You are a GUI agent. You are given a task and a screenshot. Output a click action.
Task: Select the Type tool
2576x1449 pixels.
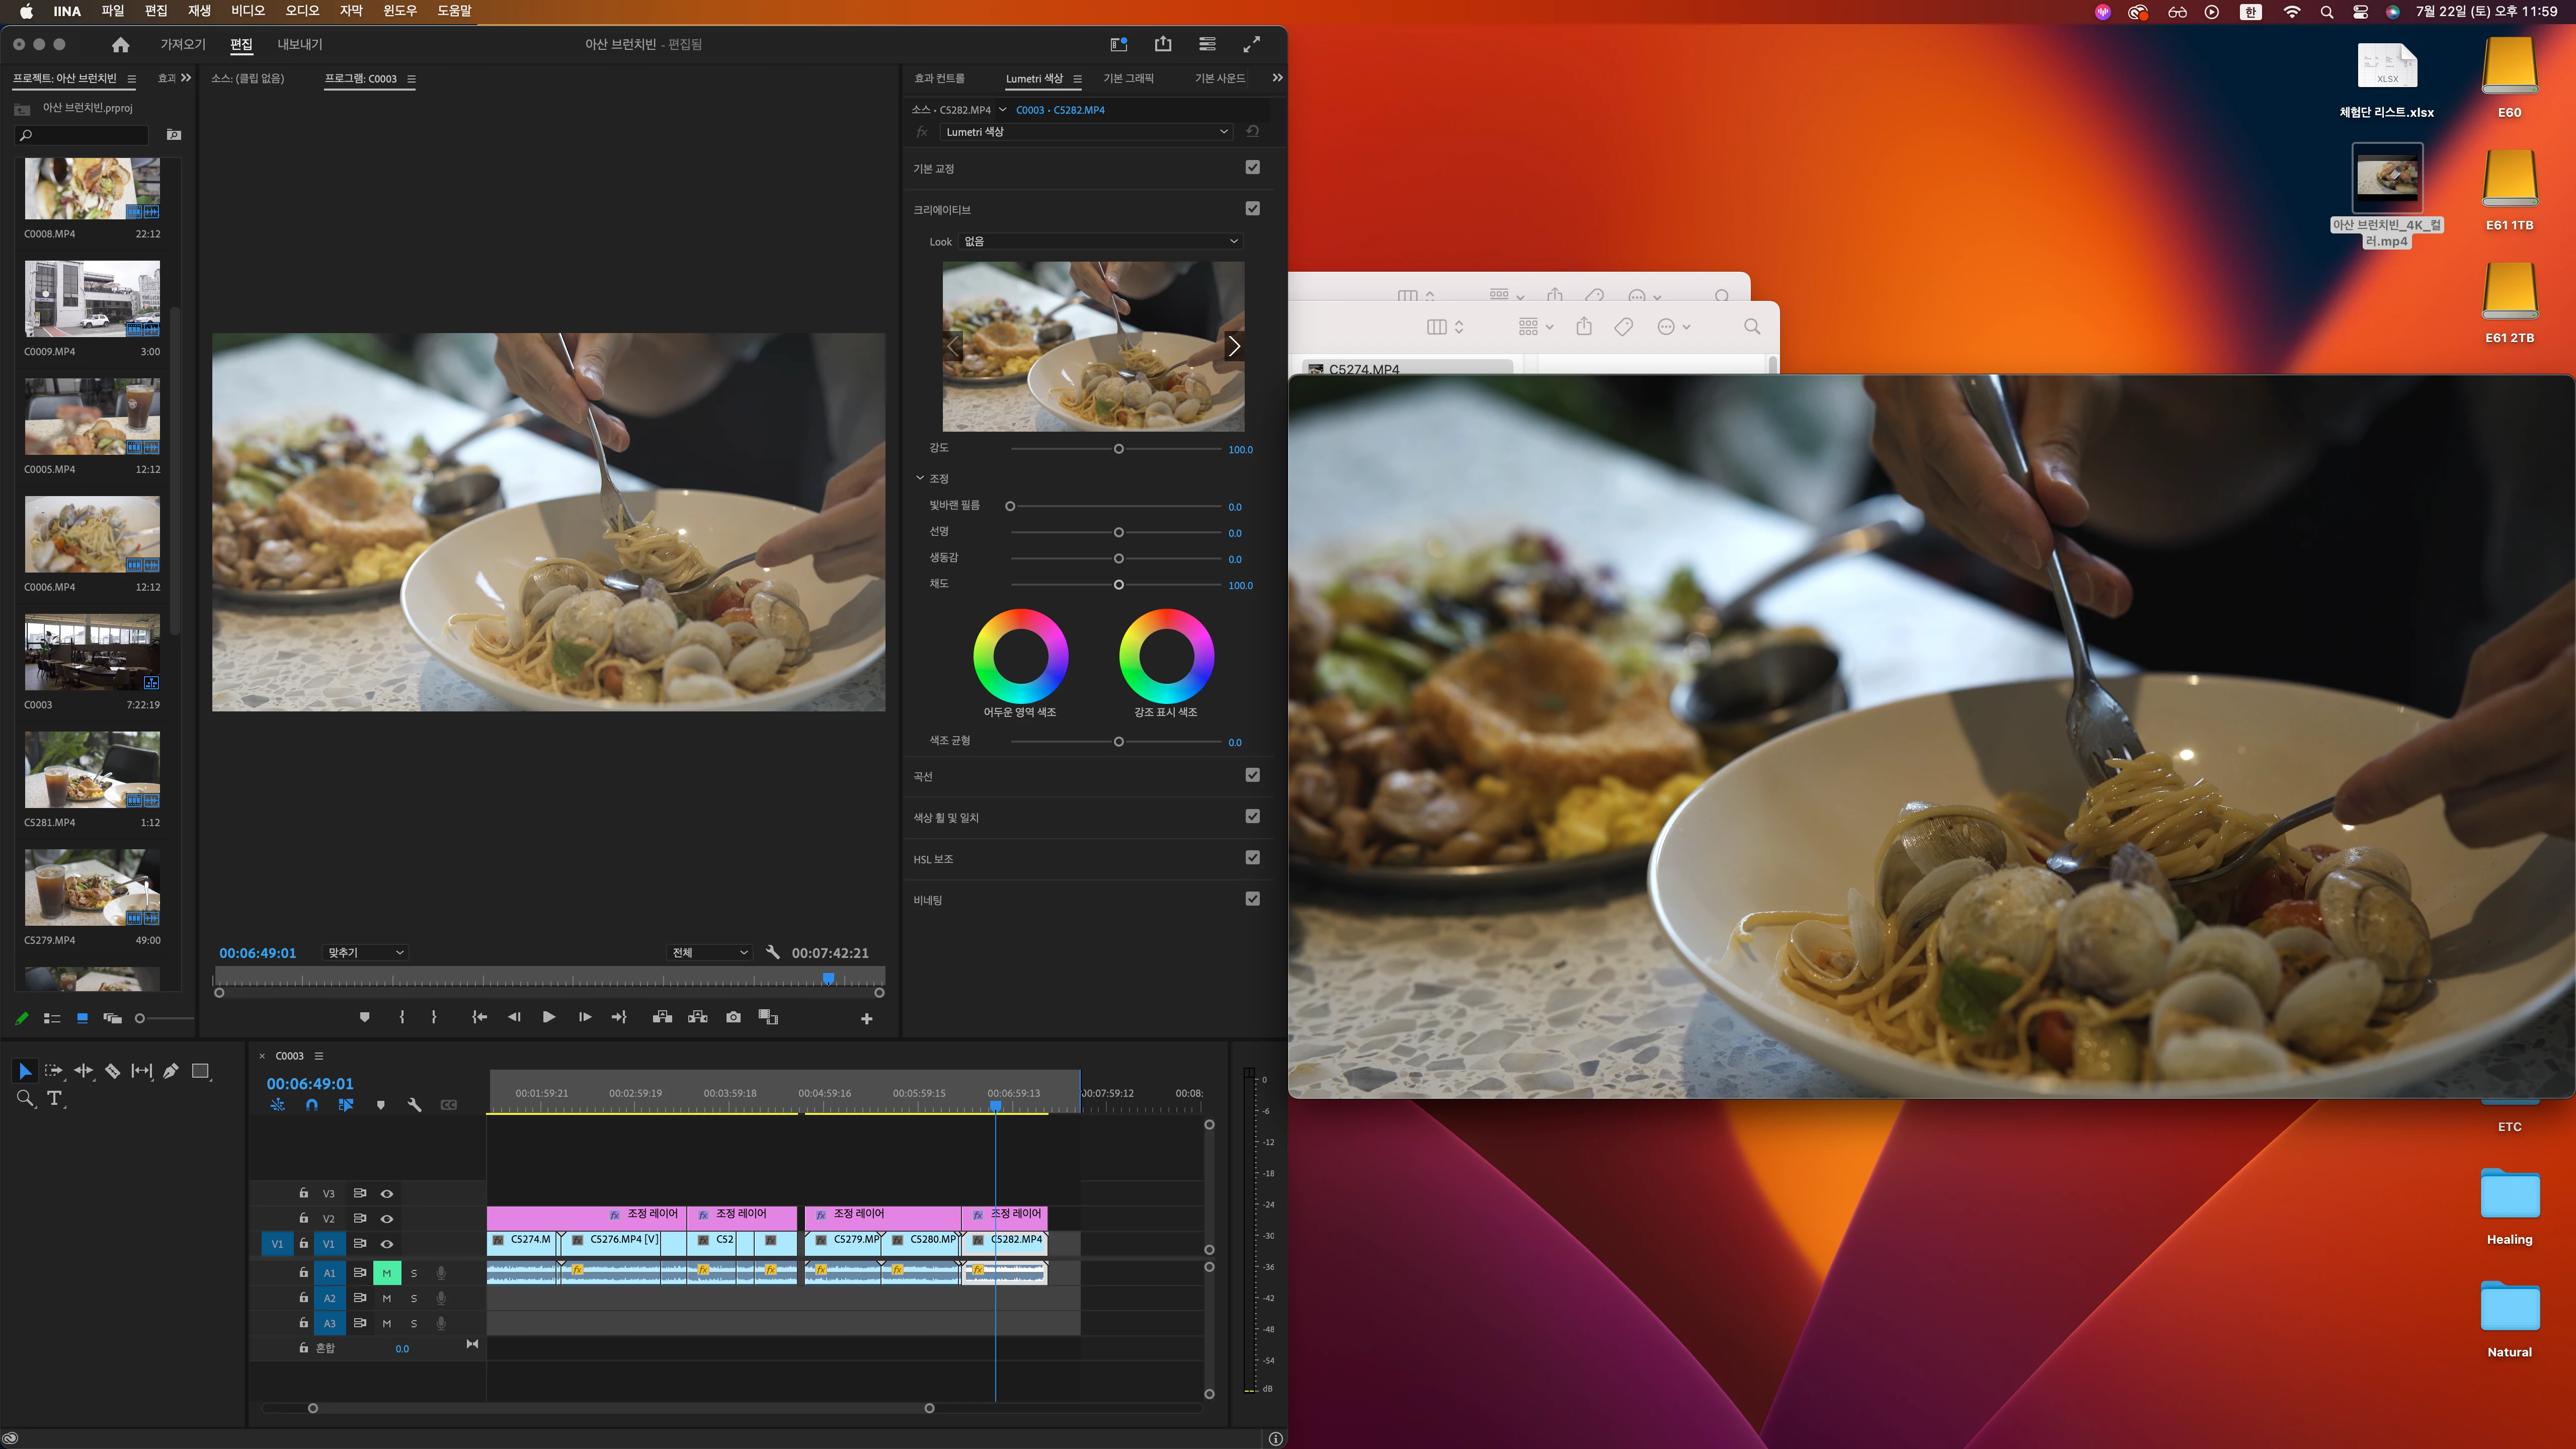click(55, 1098)
